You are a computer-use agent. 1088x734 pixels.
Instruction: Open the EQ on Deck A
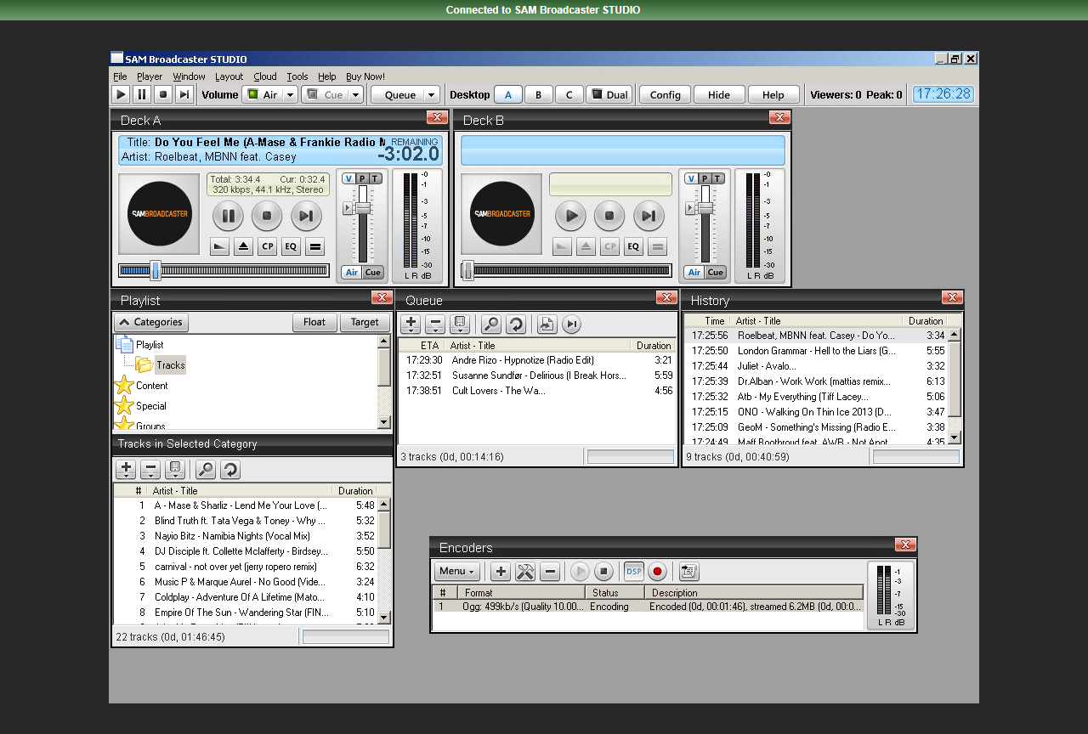(290, 246)
